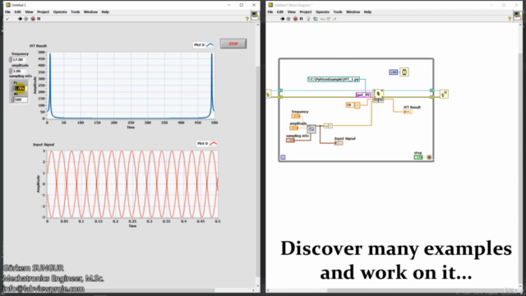This screenshot has width=526, height=296.
Task: Click the STOP button on front panel
Action: click(233, 44)
